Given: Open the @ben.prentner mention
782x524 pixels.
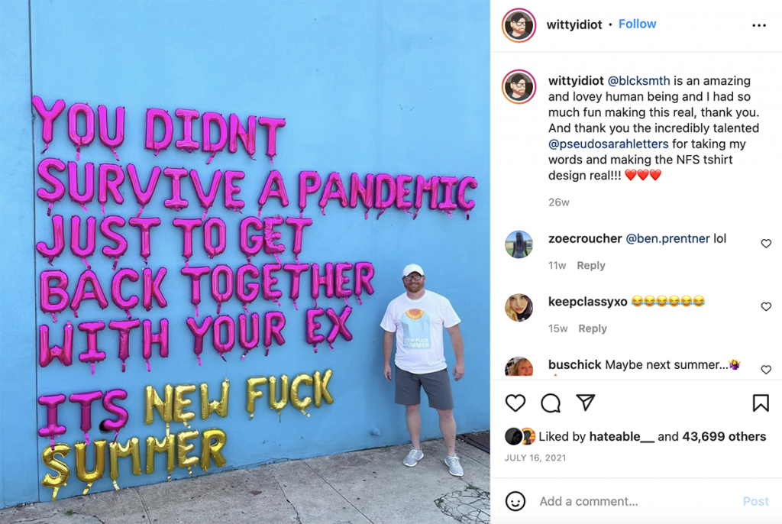Looking at the screenshot, I should pos(667,238).
